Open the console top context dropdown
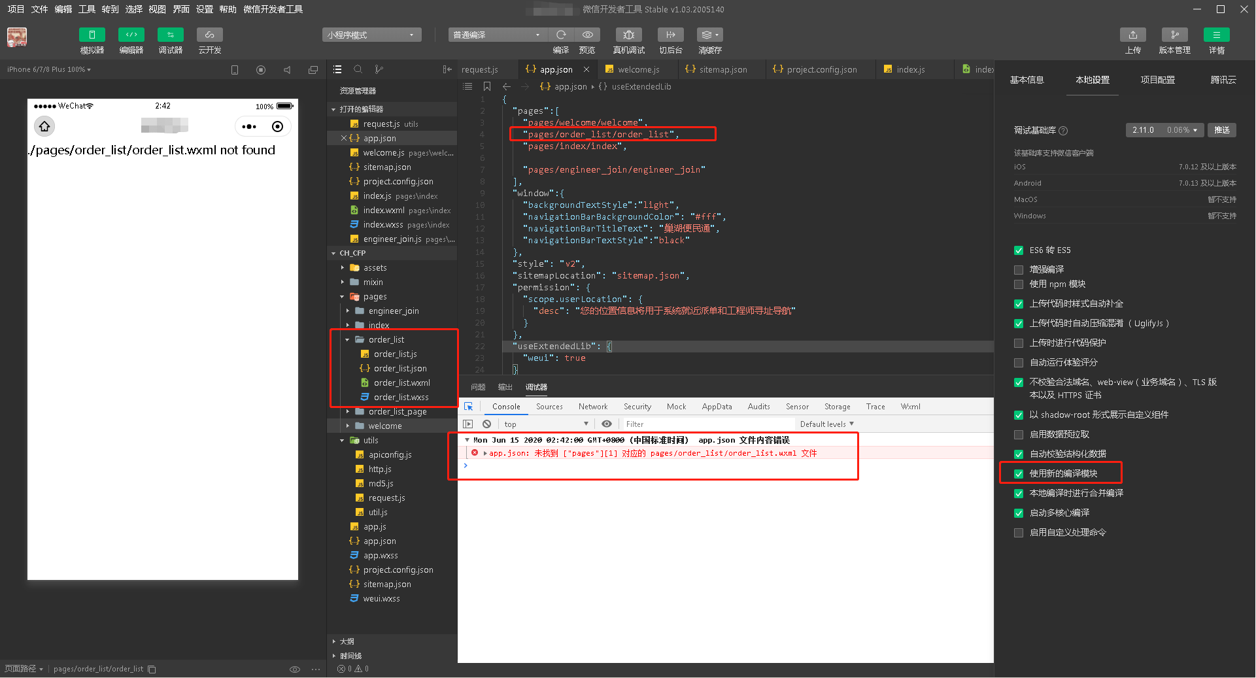This screenshot has height=678, width=1256. pos(547,424)
